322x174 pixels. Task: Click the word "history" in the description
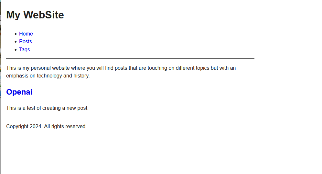[81, 76]
